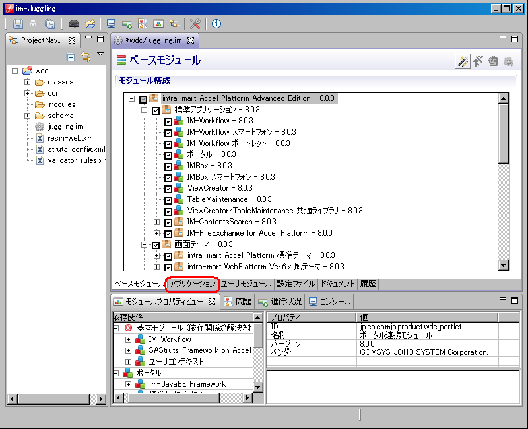Open the crossed tools settings icon
528x429 pixels.
point(195,24)
